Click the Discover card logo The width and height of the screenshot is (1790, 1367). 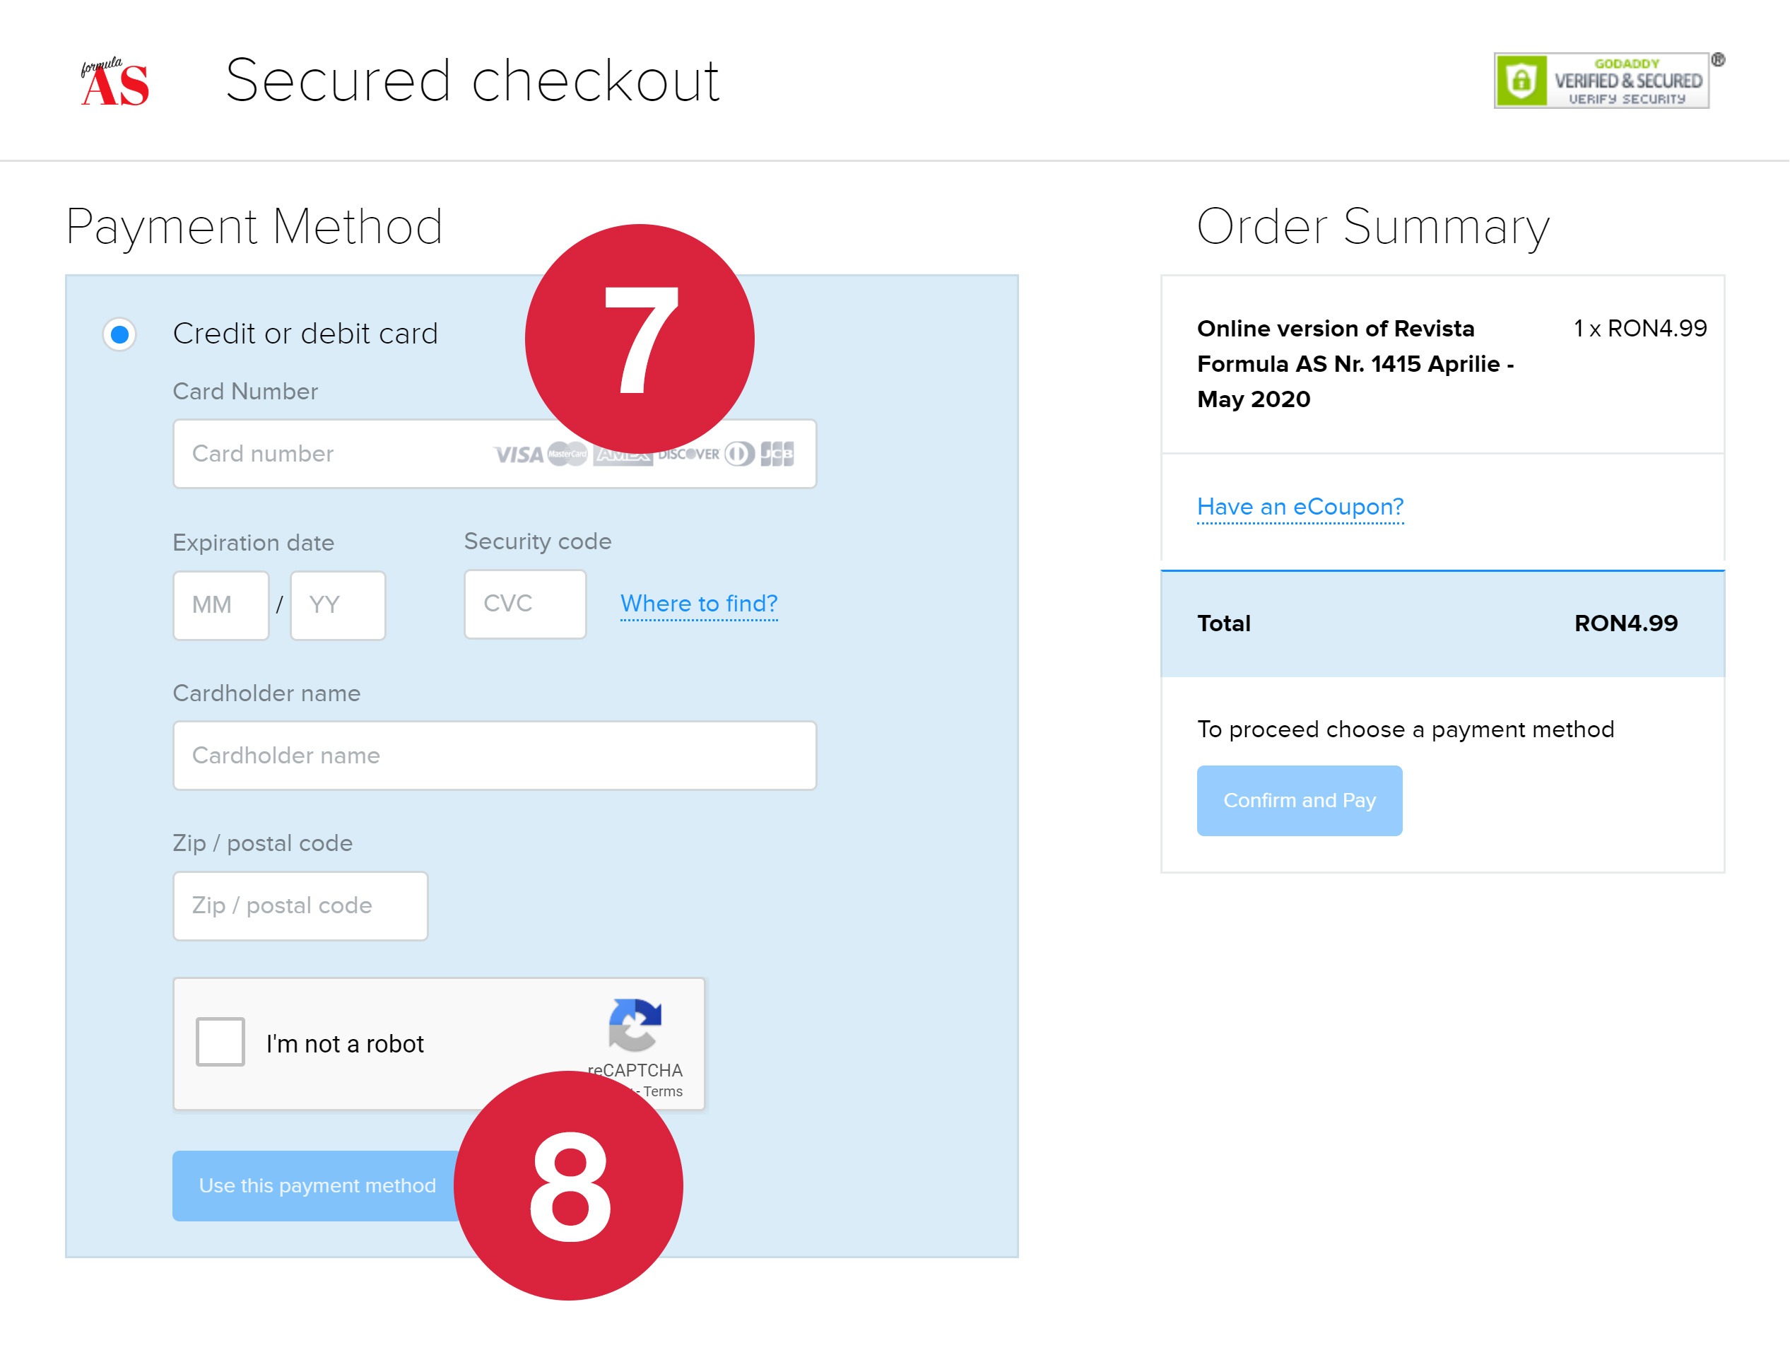[689, 455]
